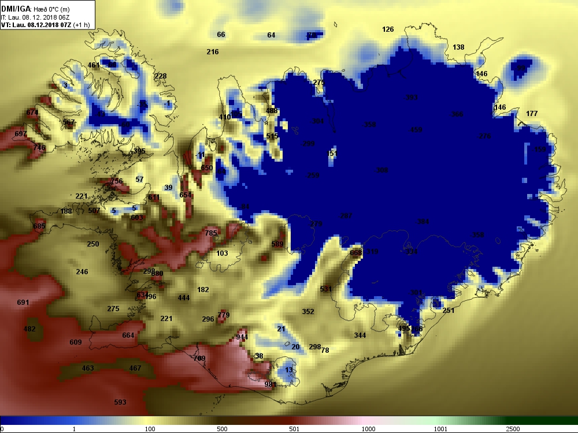Viewport: 578px width, 433px height.
Task: Click the value 507 on the map
Action: 94,211
